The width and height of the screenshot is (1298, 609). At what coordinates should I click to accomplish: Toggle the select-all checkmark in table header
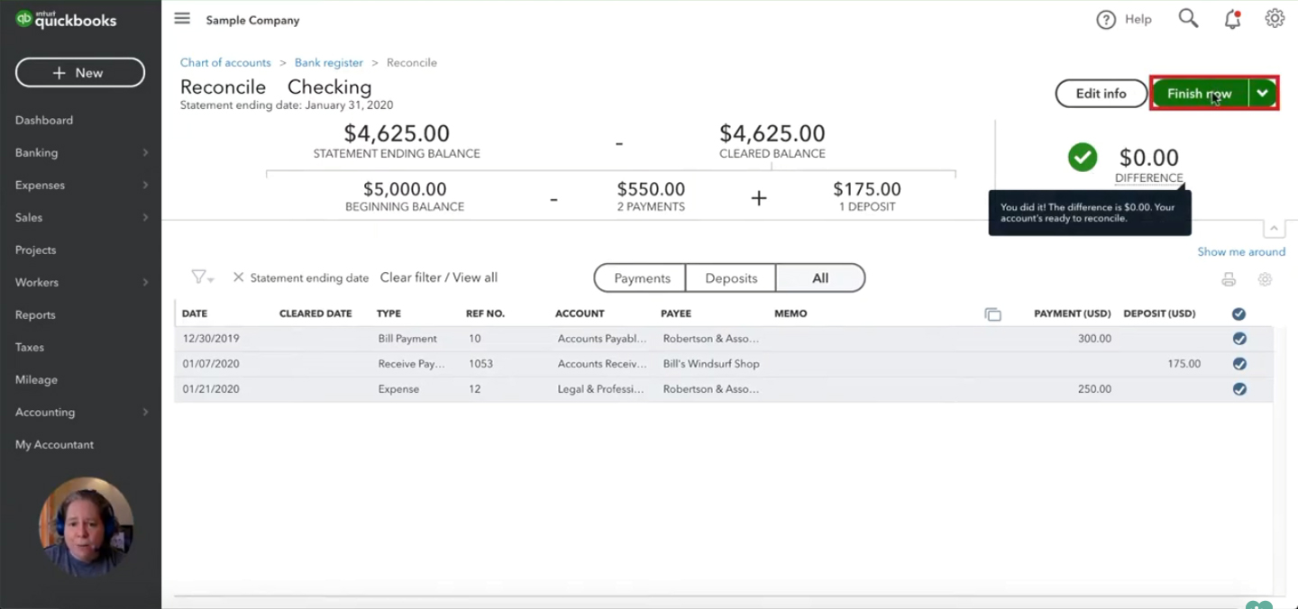tap(1239, 314)
